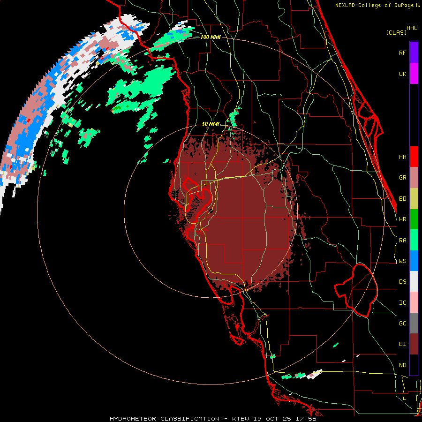Screen dimensions: 422x422
Task: Click the 50 NMI range ring label
Action: (x=211, y=124)
